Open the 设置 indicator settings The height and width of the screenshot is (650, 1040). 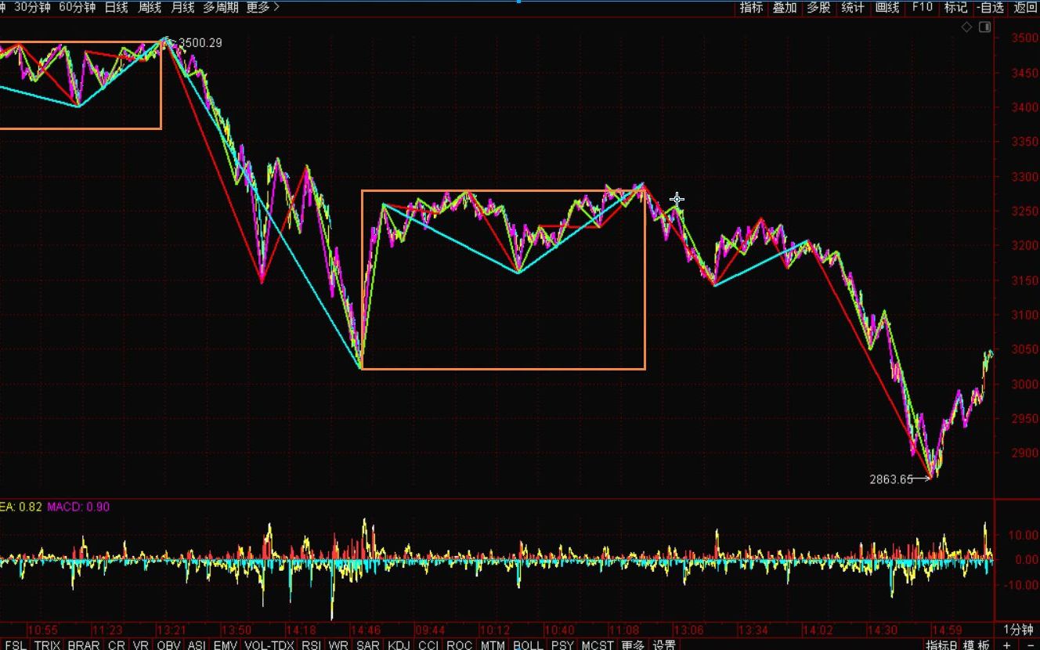pyautogui.click(x=664, y=645)
